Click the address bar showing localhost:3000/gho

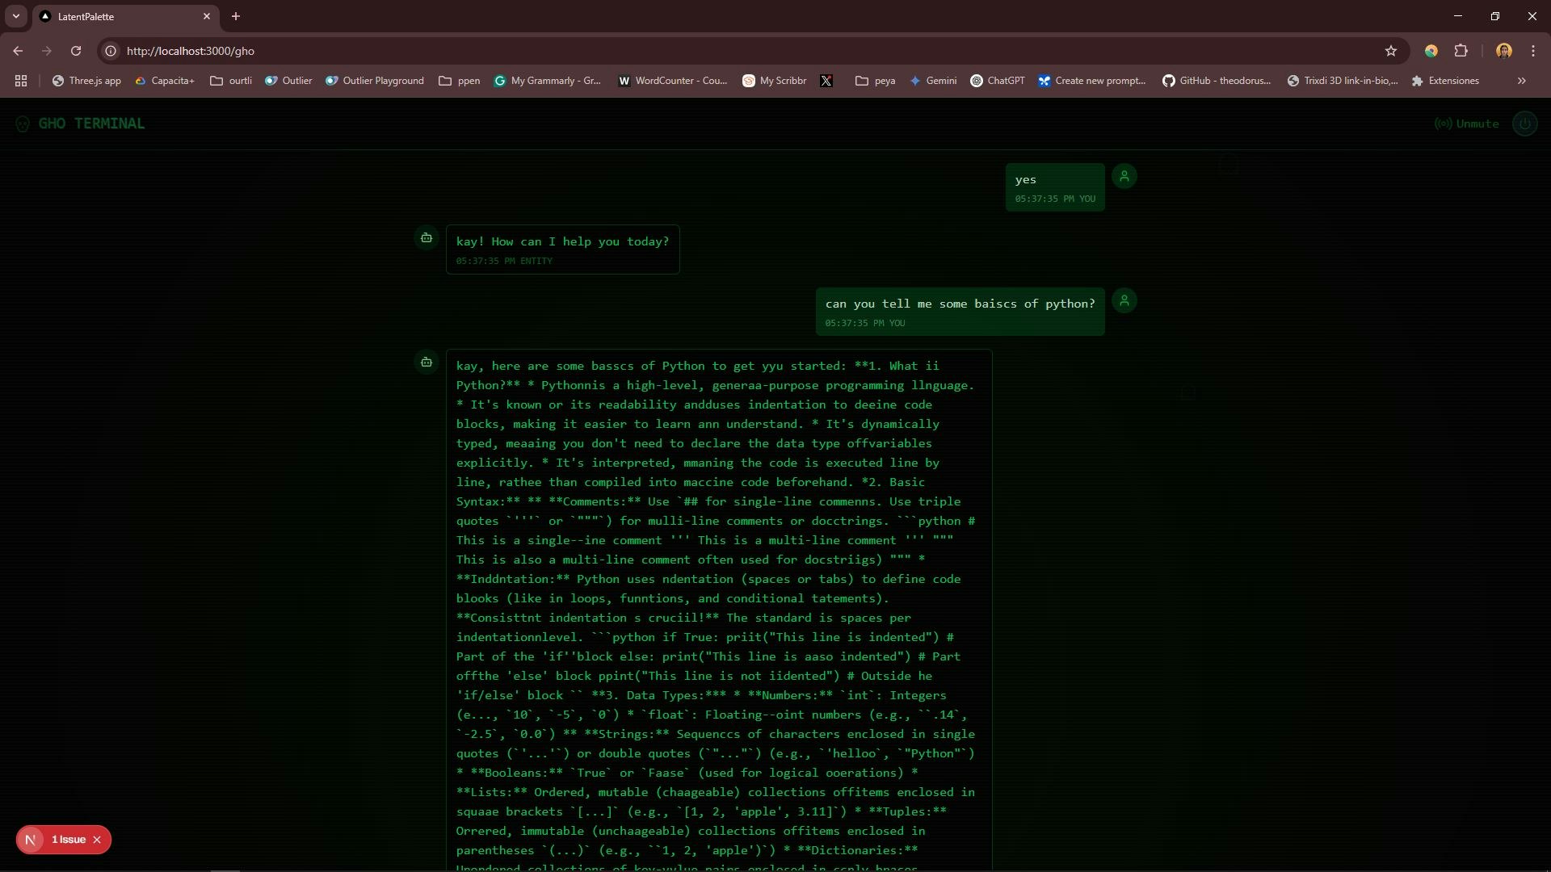pos(751,51)
